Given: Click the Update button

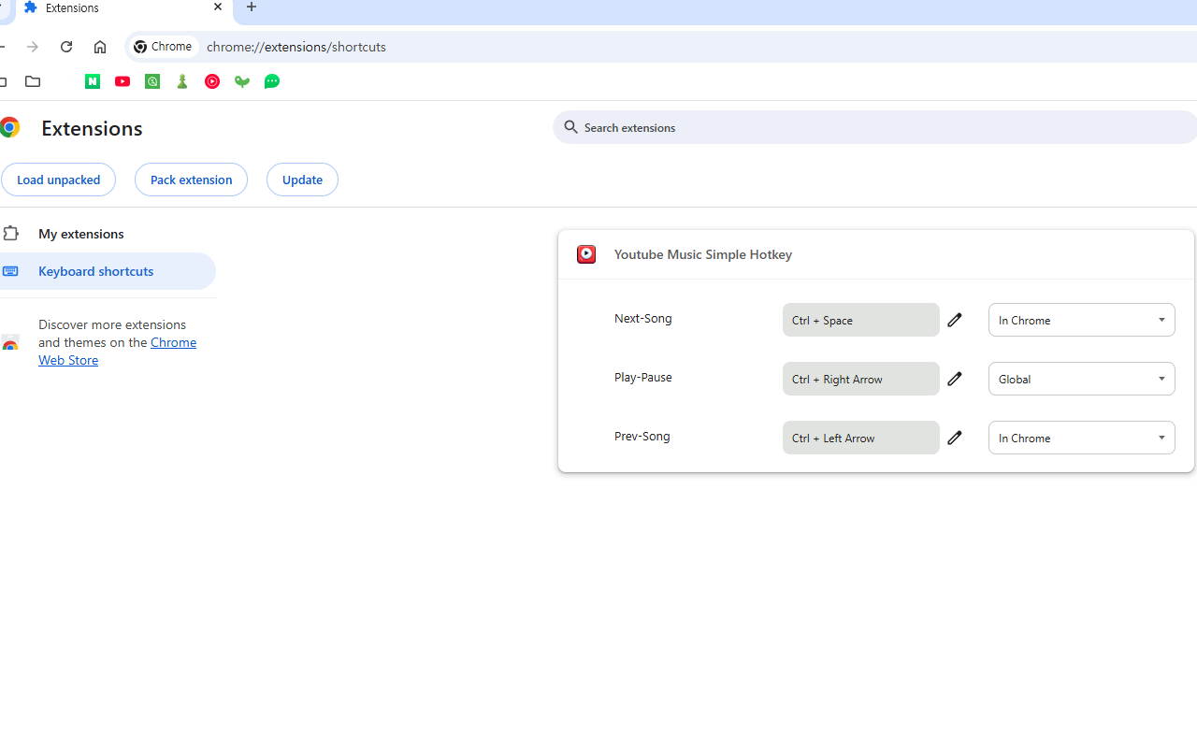Looking at the screenshot, I should pyautogui.click(x=302, y=180).
